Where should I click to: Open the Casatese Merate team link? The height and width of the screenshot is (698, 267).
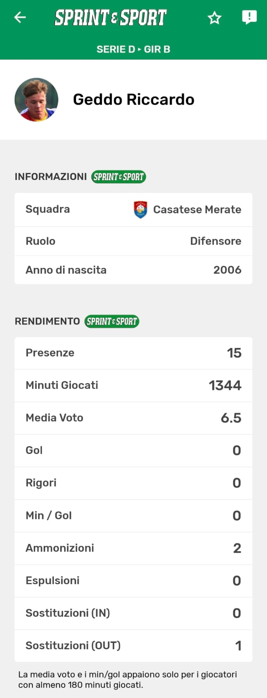pos(197,209)
